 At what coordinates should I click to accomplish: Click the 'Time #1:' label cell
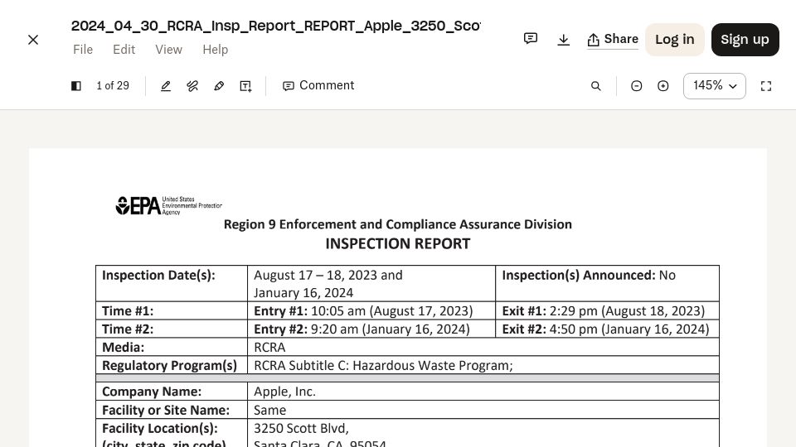[172, 310]
